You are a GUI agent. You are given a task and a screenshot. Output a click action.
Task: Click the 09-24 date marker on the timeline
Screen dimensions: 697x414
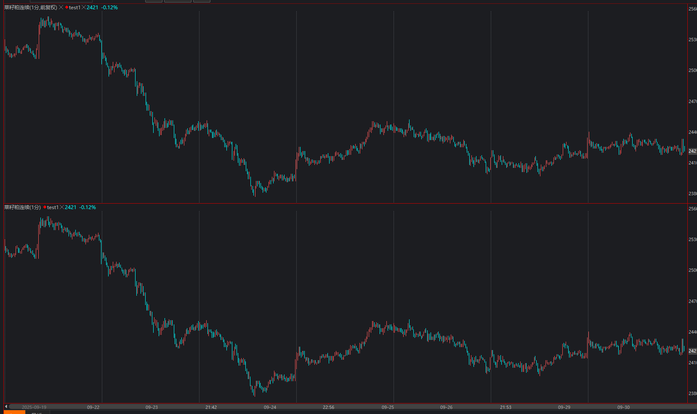point(270,407)
